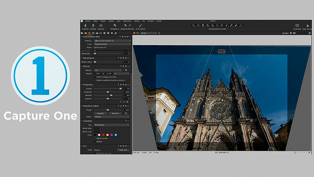Select the pointer cursor tool
Viewport: 314px width, 177px height.
tap(194, 25)
